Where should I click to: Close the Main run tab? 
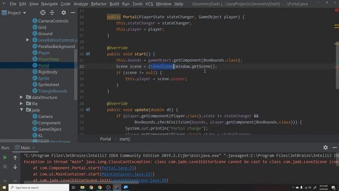[33, 147]
